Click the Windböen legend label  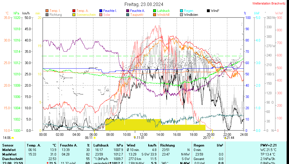pyautogui.click(x=191, y=15)
